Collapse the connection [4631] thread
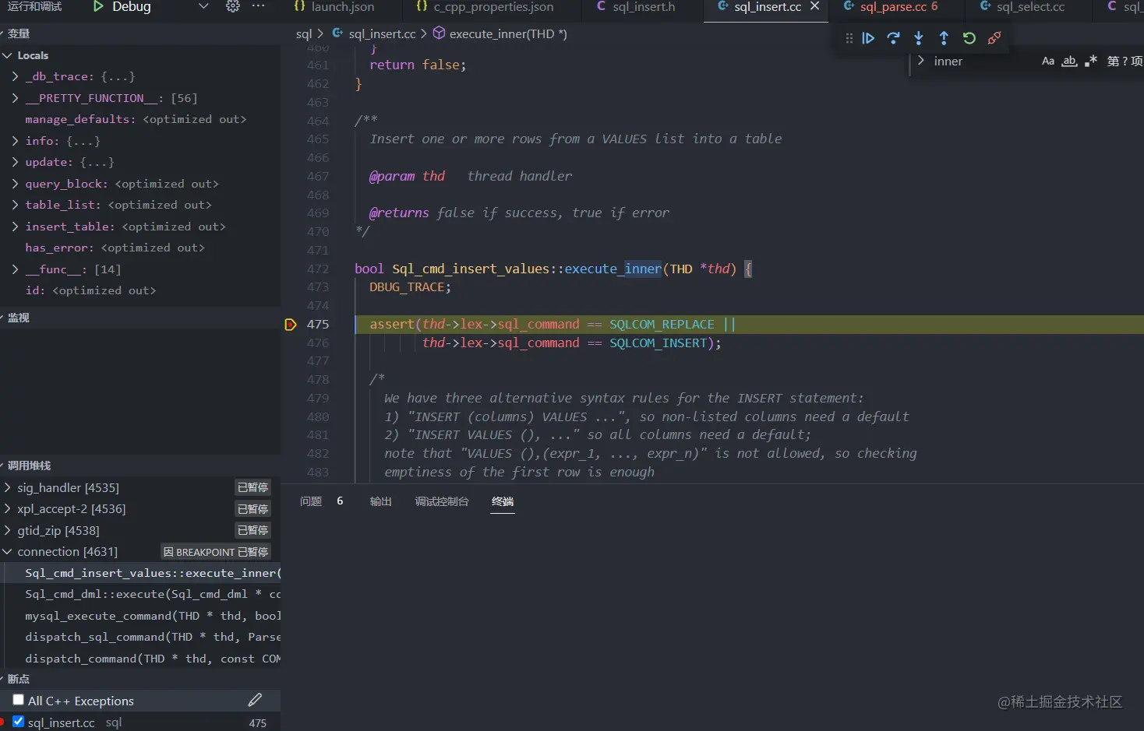The image size is (1144, 731). coord(7,552)
